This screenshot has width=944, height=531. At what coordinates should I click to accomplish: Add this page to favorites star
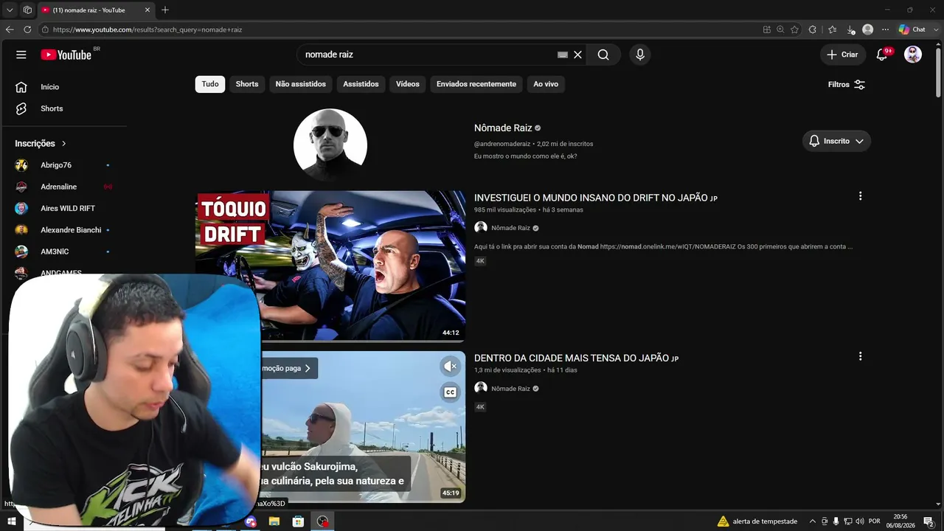point(794,29)
